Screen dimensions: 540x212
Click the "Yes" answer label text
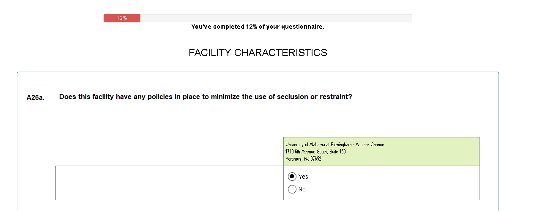click(303, 177)
